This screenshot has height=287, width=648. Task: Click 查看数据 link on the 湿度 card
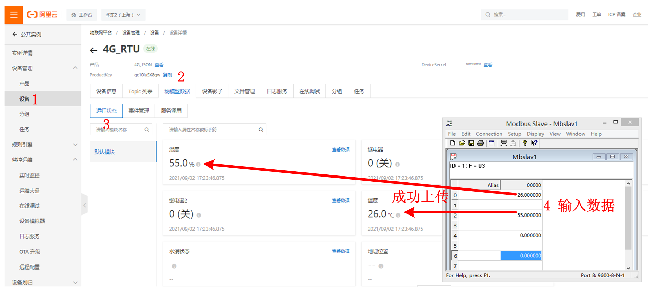(340, 149)
